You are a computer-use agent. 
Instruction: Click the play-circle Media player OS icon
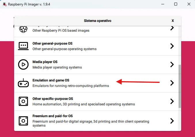click(x=23, y=64)
